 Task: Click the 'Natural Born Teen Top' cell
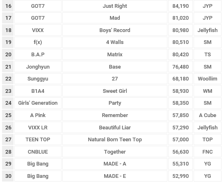tap(115, 139)
